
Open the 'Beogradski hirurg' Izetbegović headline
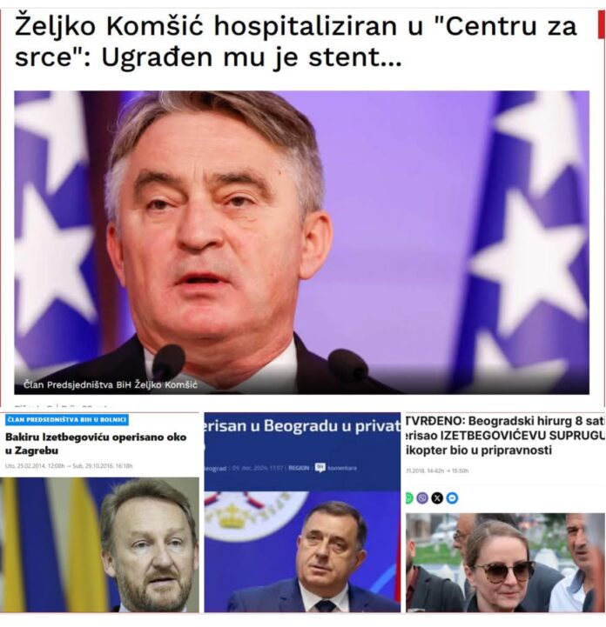[x=505, y=436]
